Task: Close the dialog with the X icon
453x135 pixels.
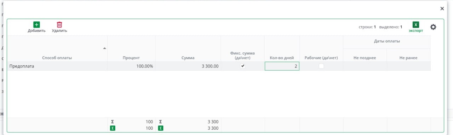Action: (x=442, y=8)
